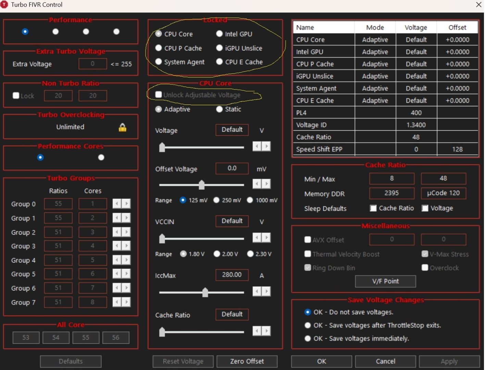Click the Cancel button
486x370 pixels.
[385, 361]
